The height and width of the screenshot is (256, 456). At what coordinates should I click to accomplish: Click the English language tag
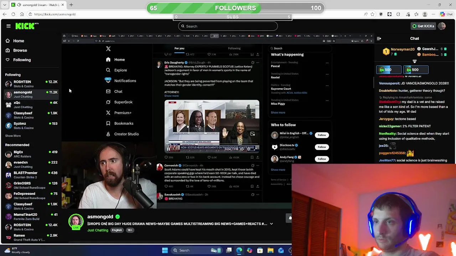(x=117, y=230)
